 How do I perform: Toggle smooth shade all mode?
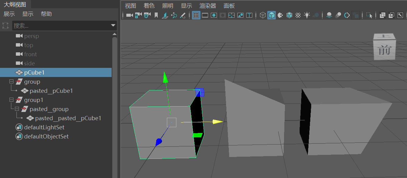[x=272, y=15]
